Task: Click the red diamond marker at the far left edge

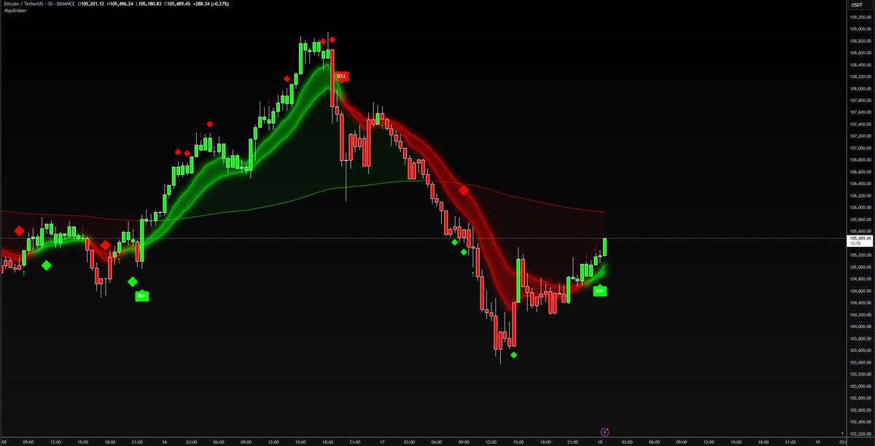Action: 18,231
